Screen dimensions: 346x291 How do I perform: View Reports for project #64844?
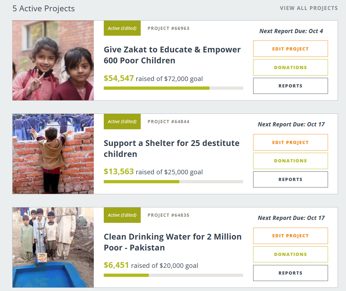[x=290, y=179]
